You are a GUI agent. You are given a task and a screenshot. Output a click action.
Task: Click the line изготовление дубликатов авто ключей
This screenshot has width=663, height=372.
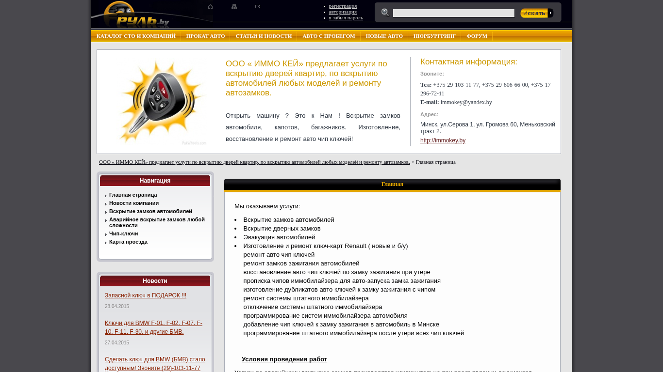pyautogui.click(x=340, y=290)
